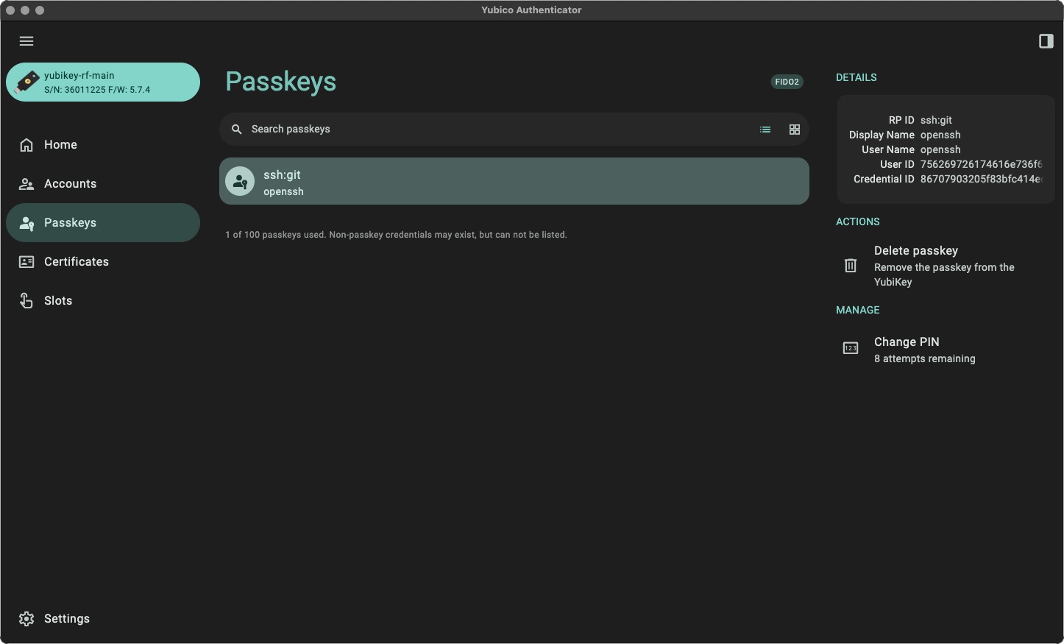
Task: Click the Slots touch icon
Action: pyautogui.click(x=26, y=301)
